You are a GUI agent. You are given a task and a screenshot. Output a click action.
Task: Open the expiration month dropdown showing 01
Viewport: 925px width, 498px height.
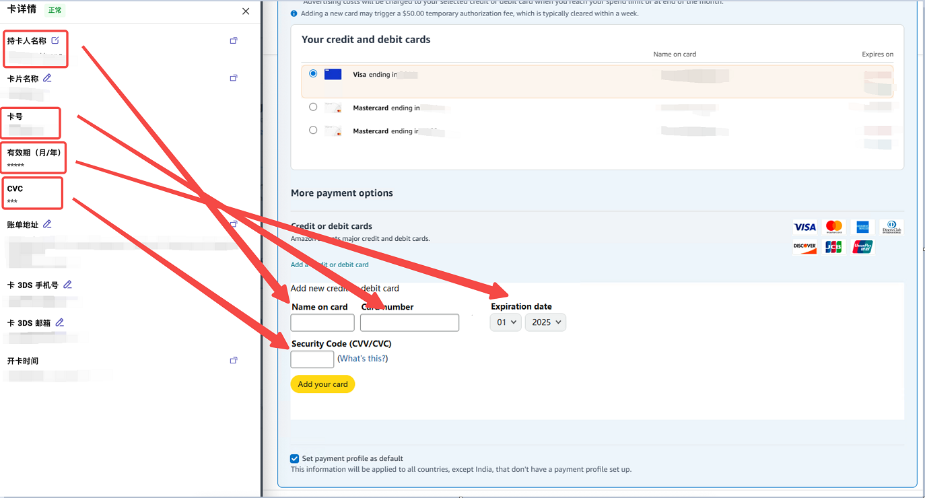(x=506, y=322)
